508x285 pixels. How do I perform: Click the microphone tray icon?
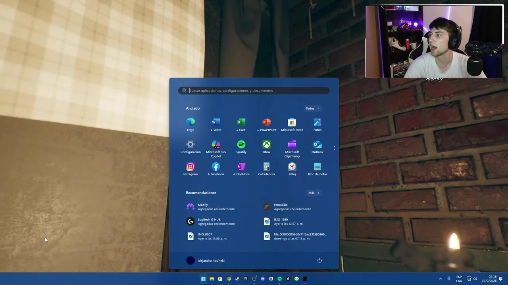[x=449, y=279]
